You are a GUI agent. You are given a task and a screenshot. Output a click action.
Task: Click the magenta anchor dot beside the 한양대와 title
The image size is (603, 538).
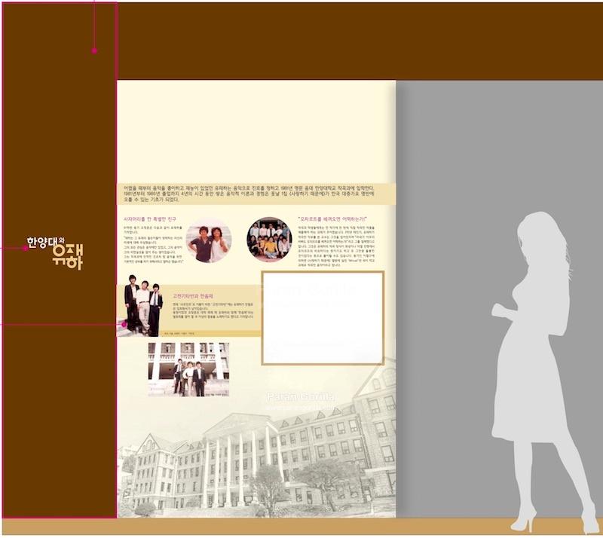[26, 248]
